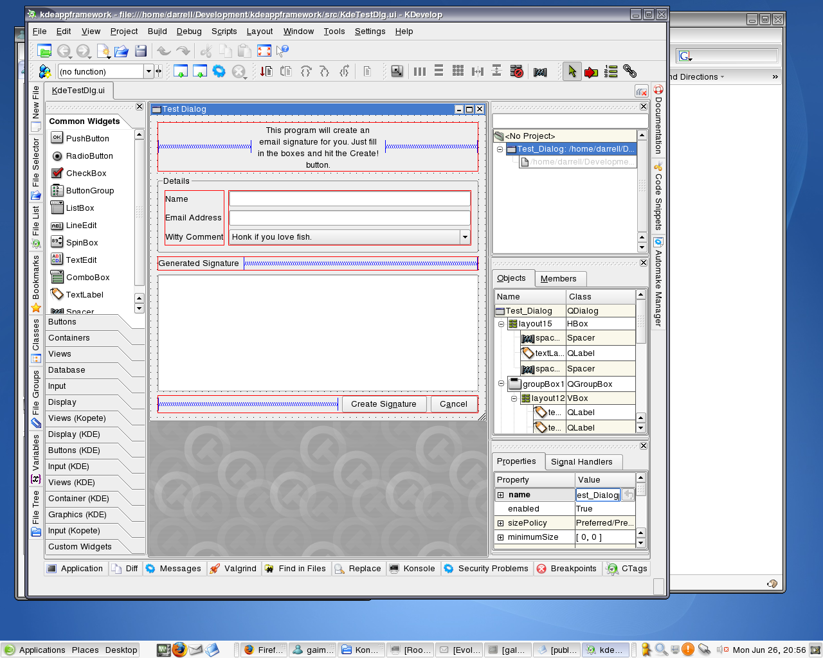Select the Tab Order tool

pos(611,71)
